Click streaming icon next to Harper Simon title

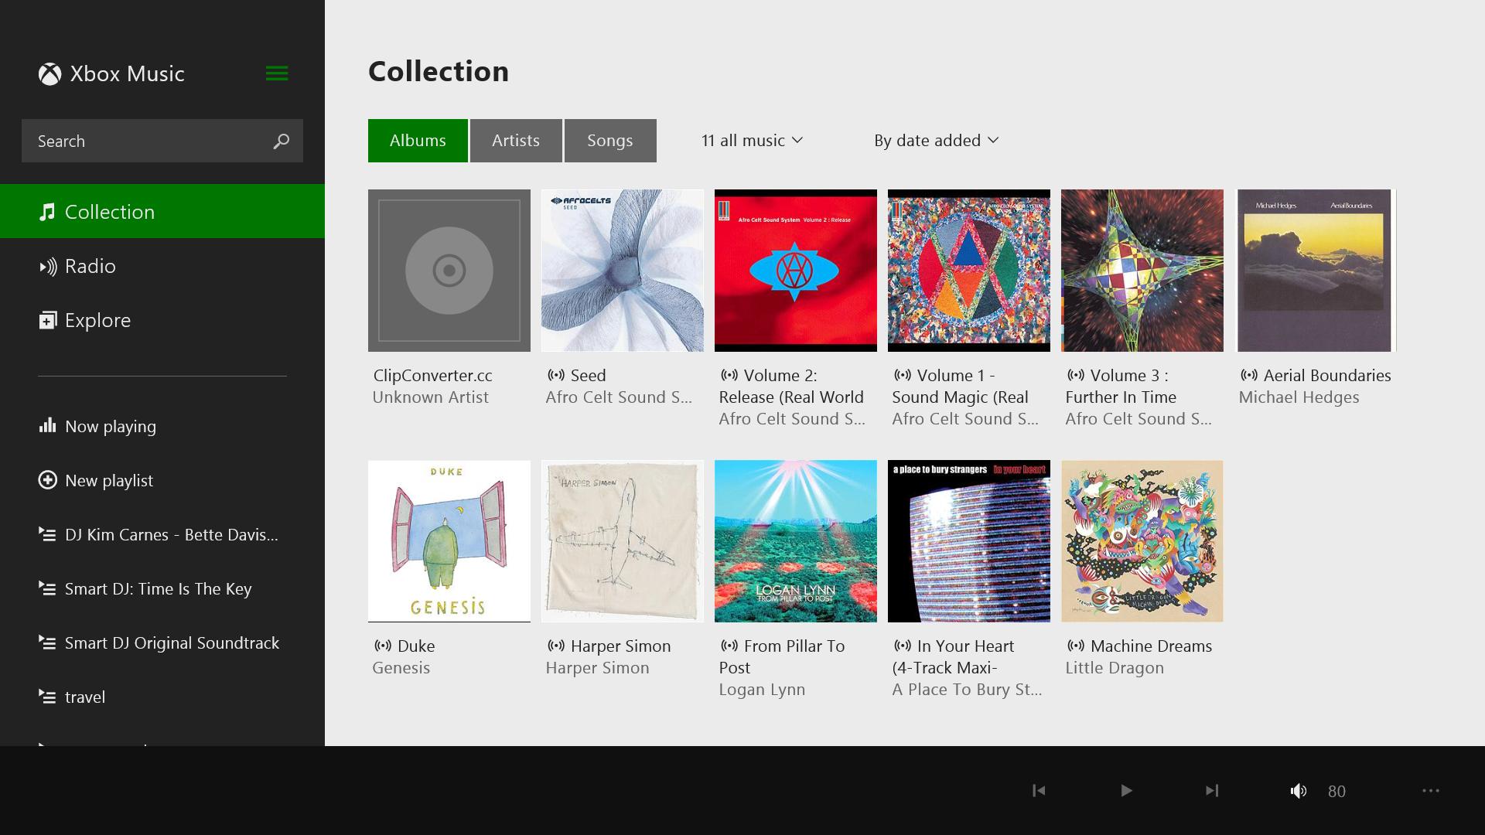pyautogui.click(x=555, y=646)
